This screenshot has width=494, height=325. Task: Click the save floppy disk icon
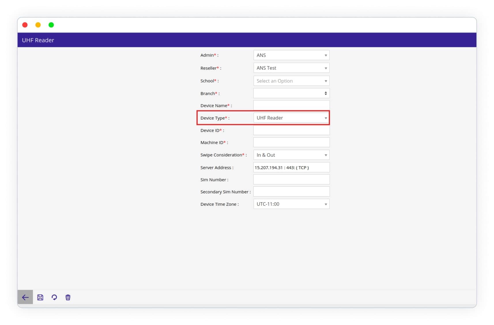click(40, 297)
